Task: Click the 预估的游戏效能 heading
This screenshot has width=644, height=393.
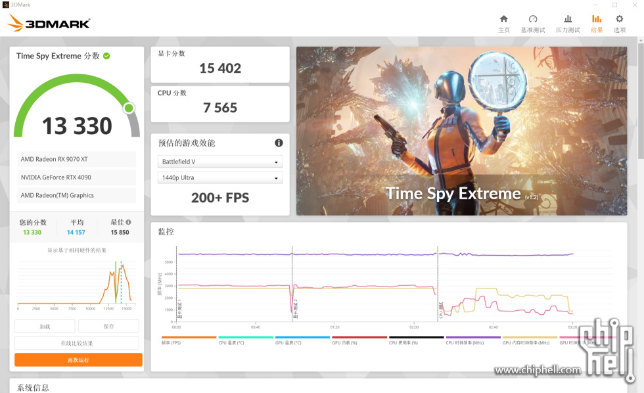Action: click(x=187, y=143)
